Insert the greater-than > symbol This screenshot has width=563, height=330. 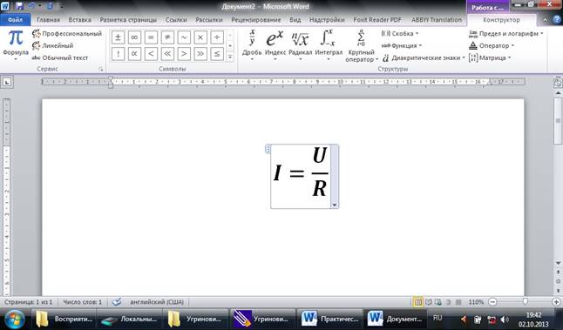pyautogui.click(x=184, y=54)
